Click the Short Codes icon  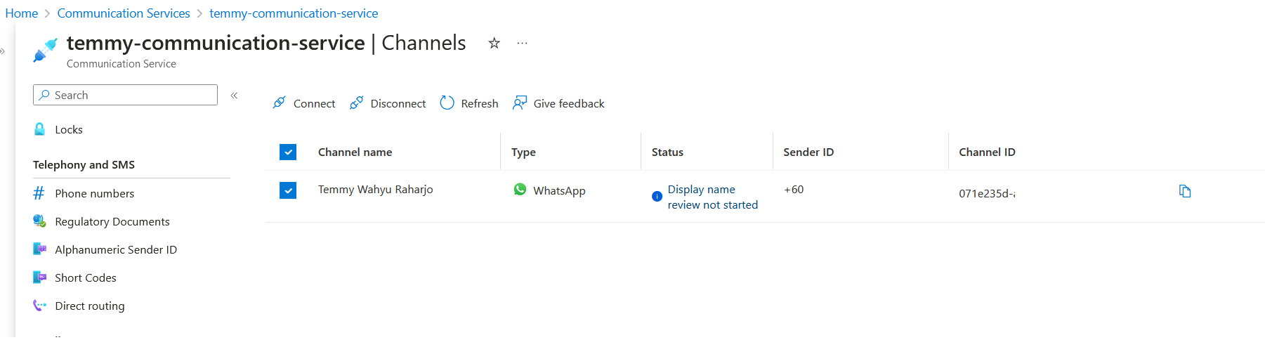pos(39,277)
